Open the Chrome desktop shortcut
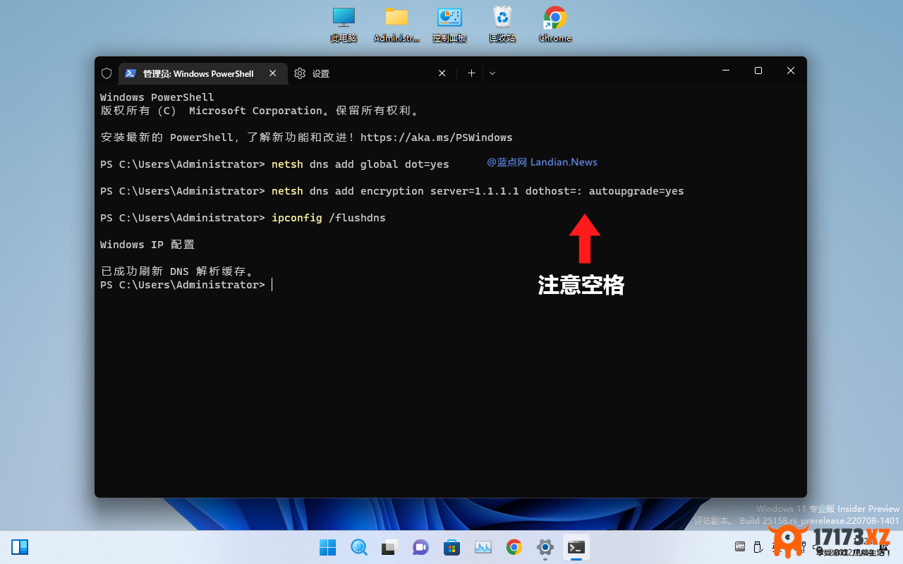Image resolution: width=903 pixels, height=564 pixels. point(555,25)
